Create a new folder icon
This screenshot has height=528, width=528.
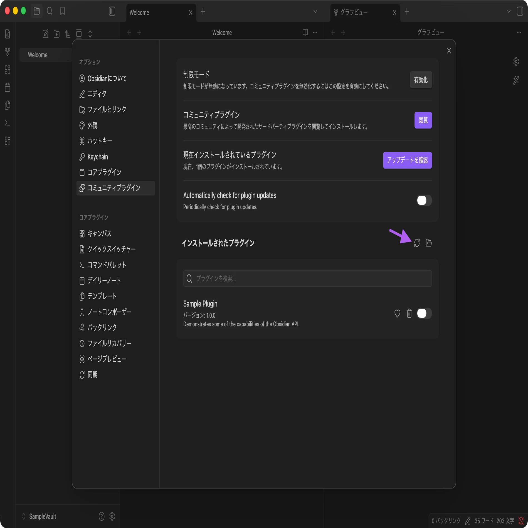tap(56, 34)
